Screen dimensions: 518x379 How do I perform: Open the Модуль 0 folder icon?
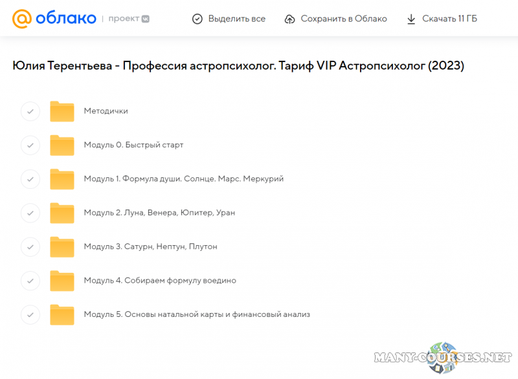[x=62, y=145]
